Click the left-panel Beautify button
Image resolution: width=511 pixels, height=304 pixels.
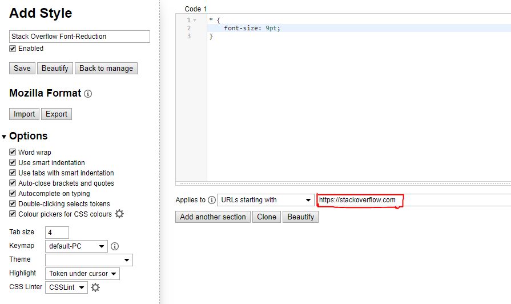click(55, 68)
